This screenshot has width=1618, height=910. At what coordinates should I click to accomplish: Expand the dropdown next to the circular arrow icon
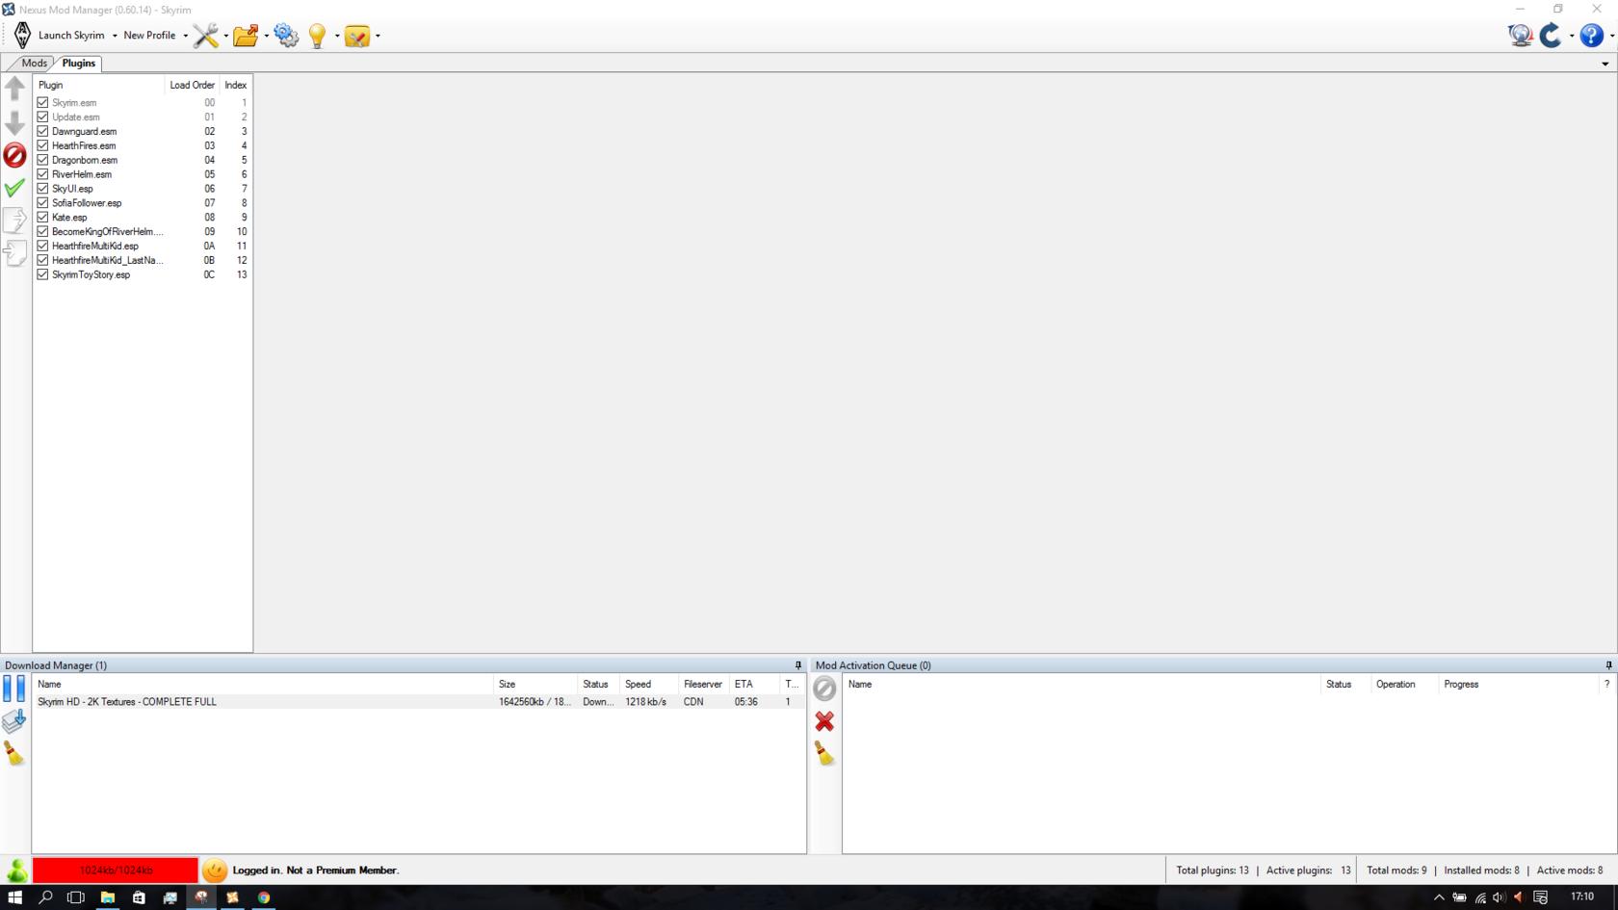[x=1571, y=37]
